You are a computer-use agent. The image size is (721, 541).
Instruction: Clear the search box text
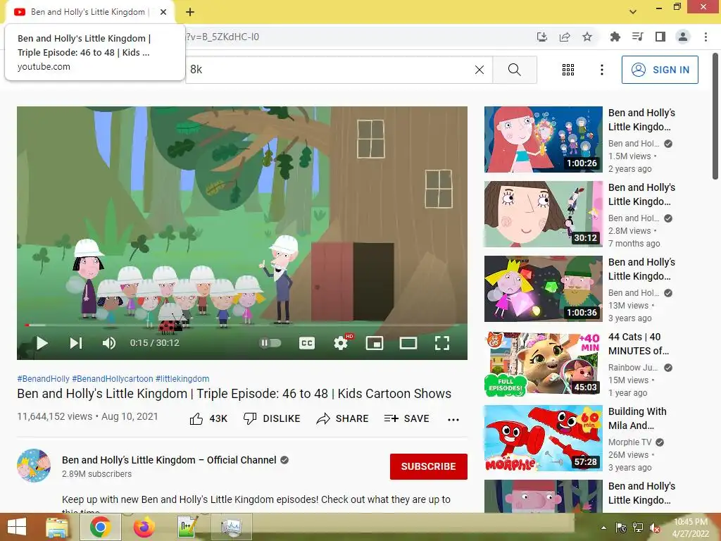pyautogui.click(x=479, y=70)
